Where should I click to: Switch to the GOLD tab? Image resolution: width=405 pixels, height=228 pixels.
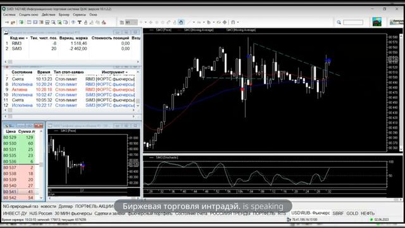[x=352, y=213]
